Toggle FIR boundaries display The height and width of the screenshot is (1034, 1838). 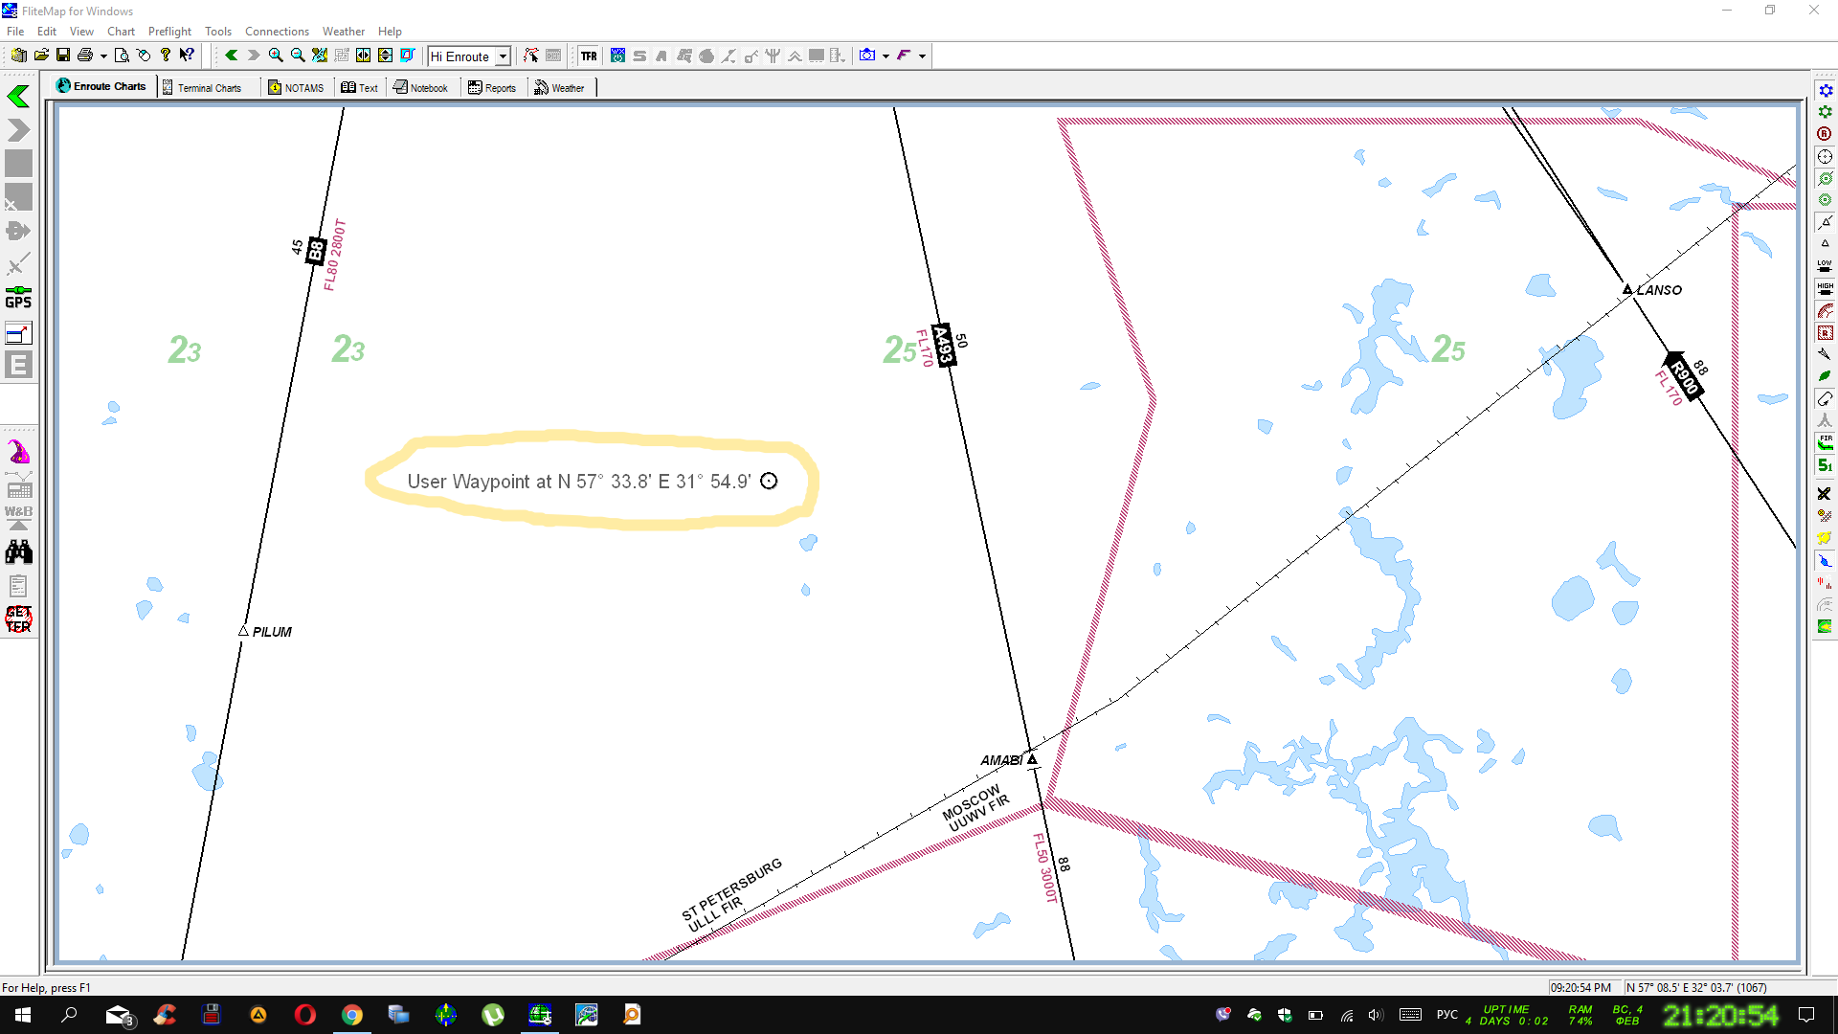click(1825, 442)
